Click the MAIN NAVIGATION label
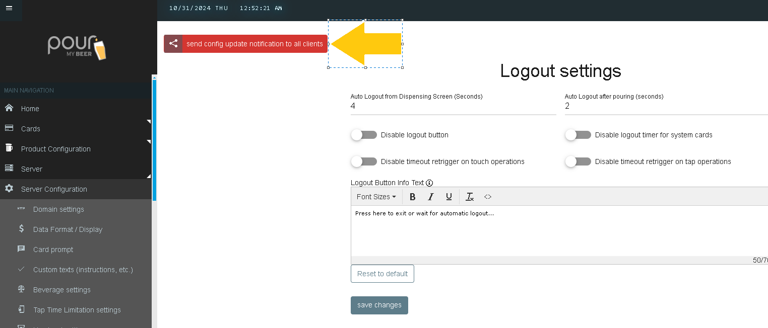The height and width of the screenshot is (328, 768). [x=29, y=91]
